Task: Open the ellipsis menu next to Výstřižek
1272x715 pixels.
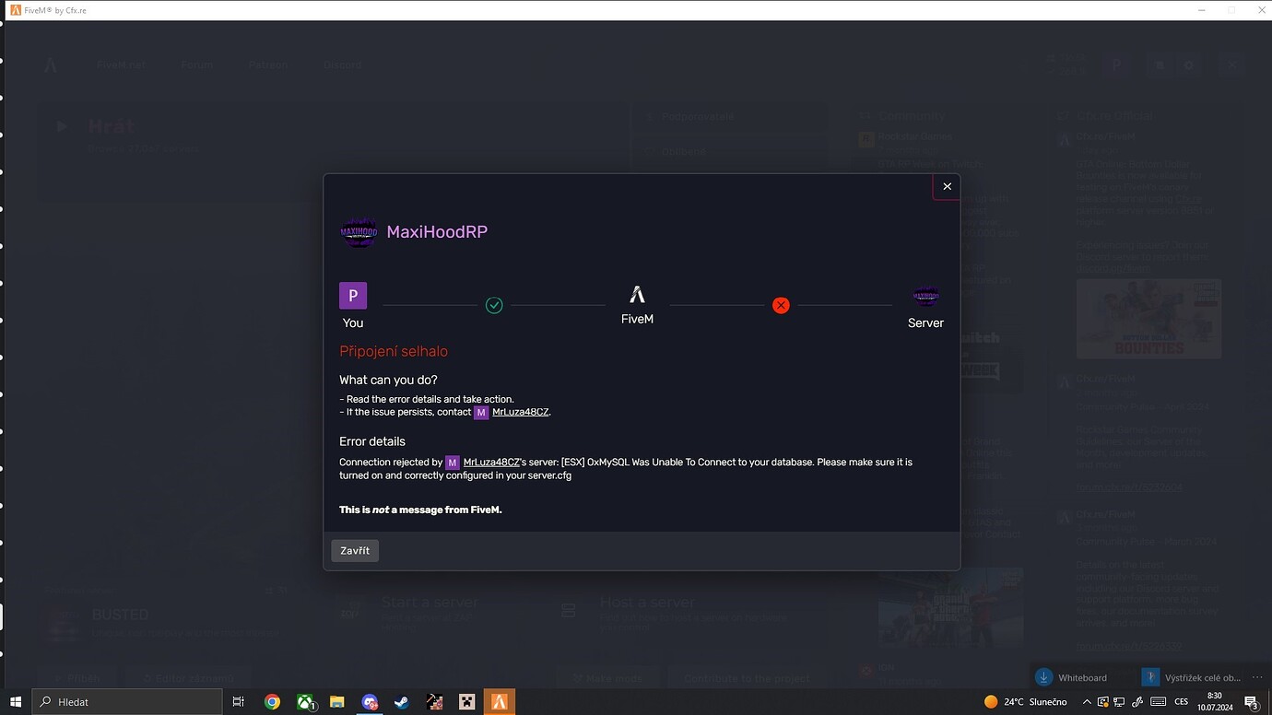Action: (1257, 677)
